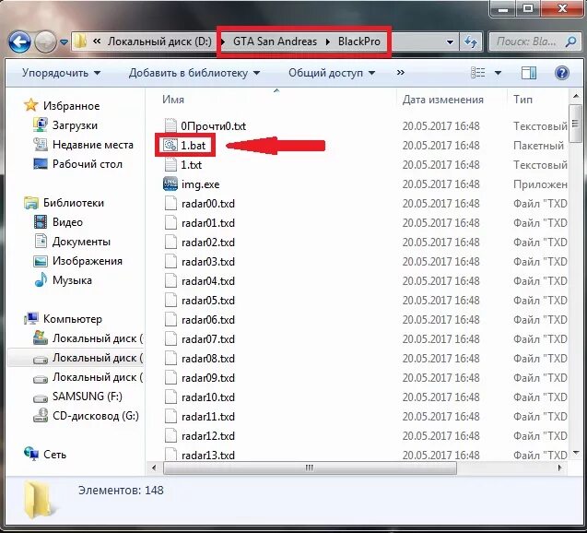
Task: Click the Компьютер icon
Action: (31, 318)
